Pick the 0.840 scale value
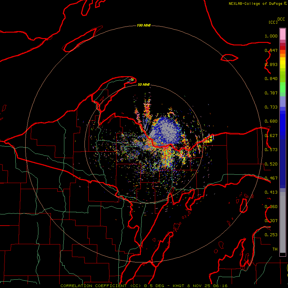288x288 pixels. coord(271,79)
